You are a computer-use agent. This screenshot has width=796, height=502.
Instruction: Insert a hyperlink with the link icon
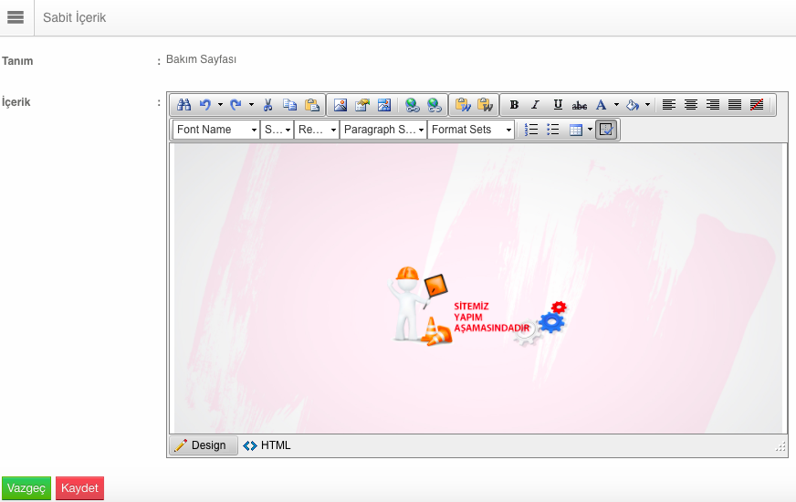click(x=413, y=105)
